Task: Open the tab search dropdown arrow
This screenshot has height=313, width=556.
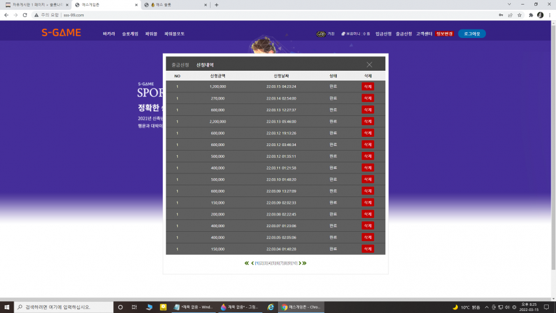Action: point(509,5)
